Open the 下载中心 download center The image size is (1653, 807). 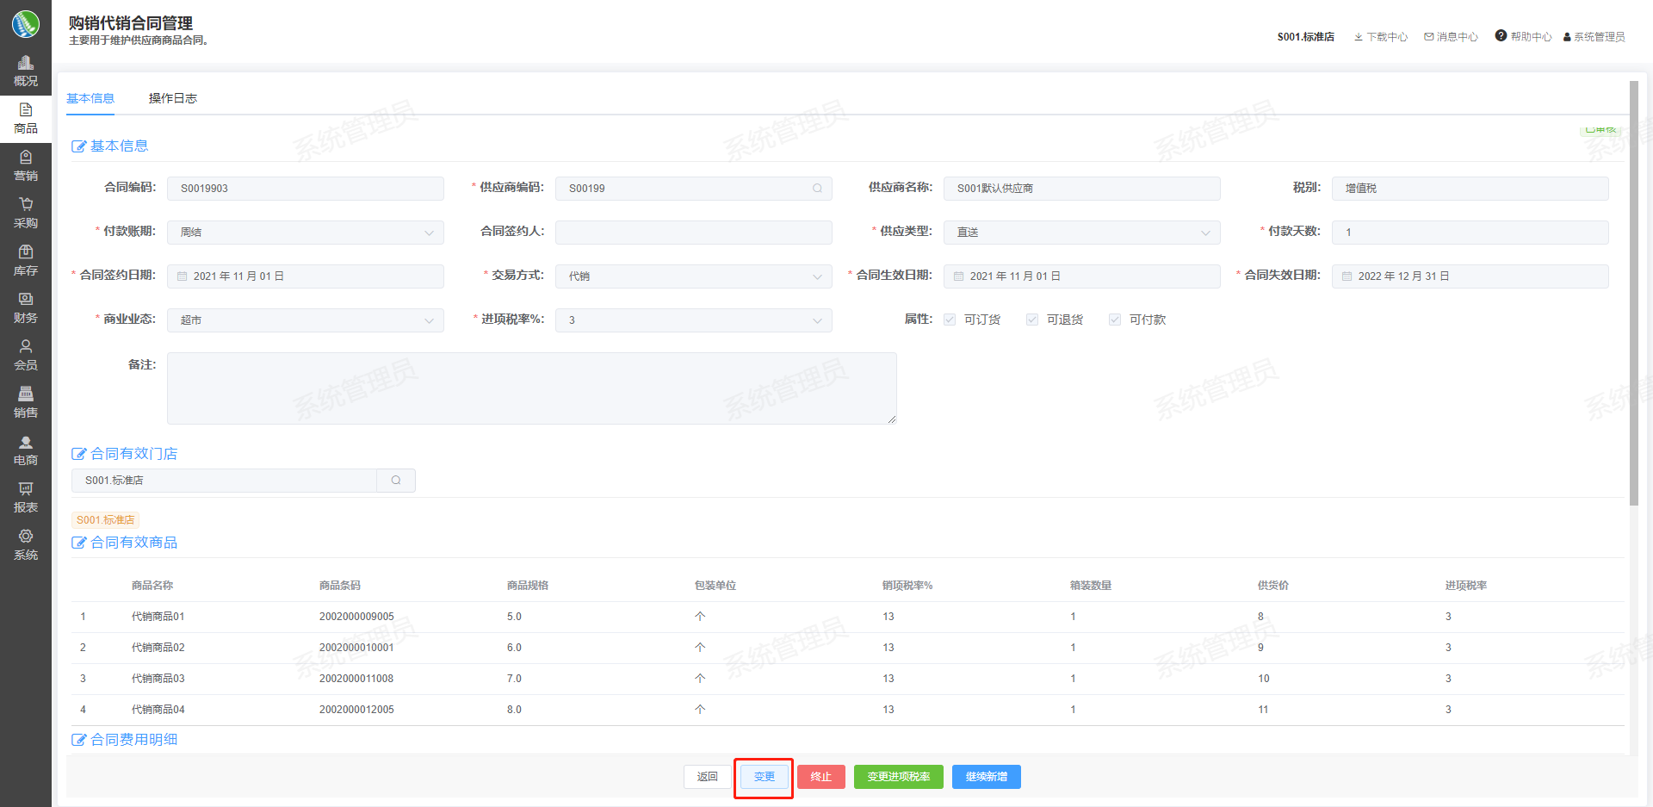coord(1381,37)
